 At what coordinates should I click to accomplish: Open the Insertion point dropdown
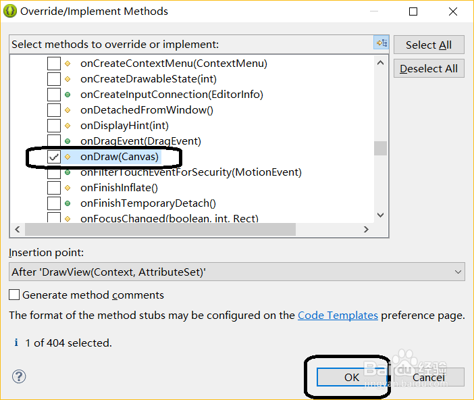click(x=237, y=272)
